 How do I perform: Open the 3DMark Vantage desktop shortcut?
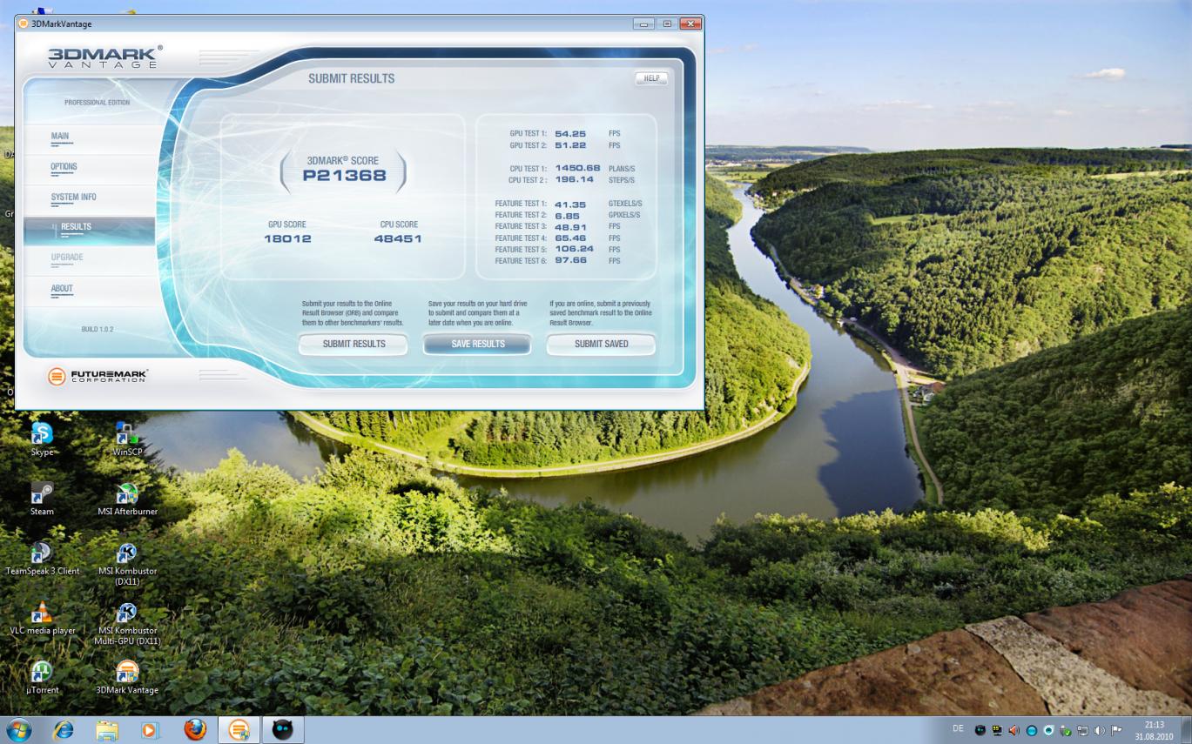(x=127, y=677)
